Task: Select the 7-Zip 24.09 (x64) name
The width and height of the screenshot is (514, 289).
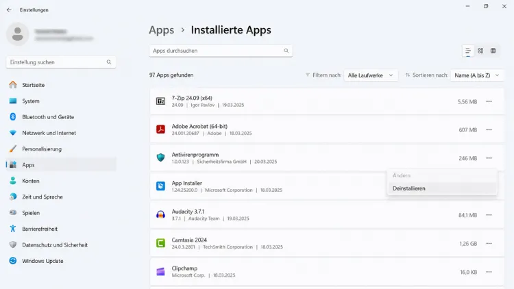Action: (x=192, y=98)
